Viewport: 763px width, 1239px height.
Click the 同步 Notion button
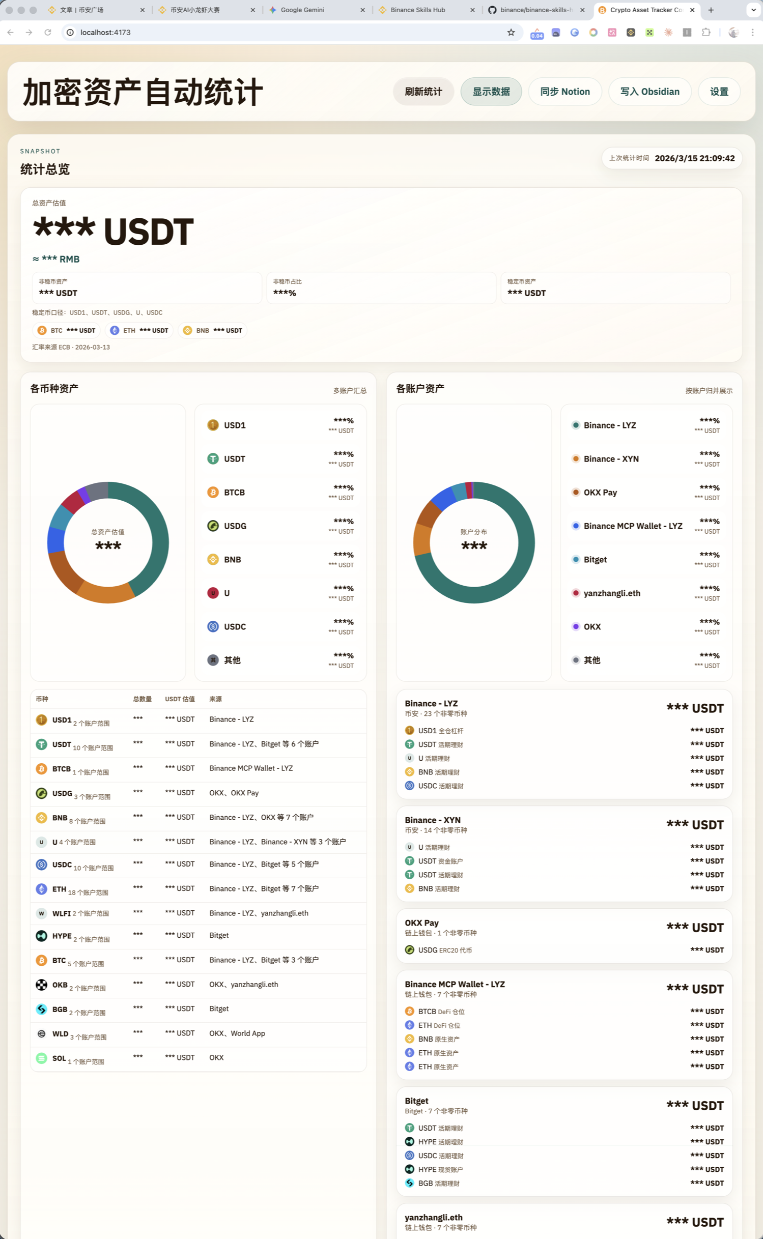coord(565,92)
